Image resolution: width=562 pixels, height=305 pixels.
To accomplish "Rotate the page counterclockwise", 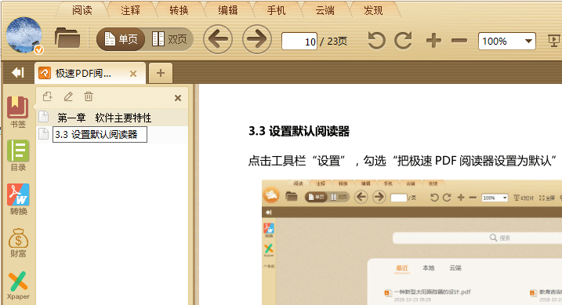I will tap(377, 41).
